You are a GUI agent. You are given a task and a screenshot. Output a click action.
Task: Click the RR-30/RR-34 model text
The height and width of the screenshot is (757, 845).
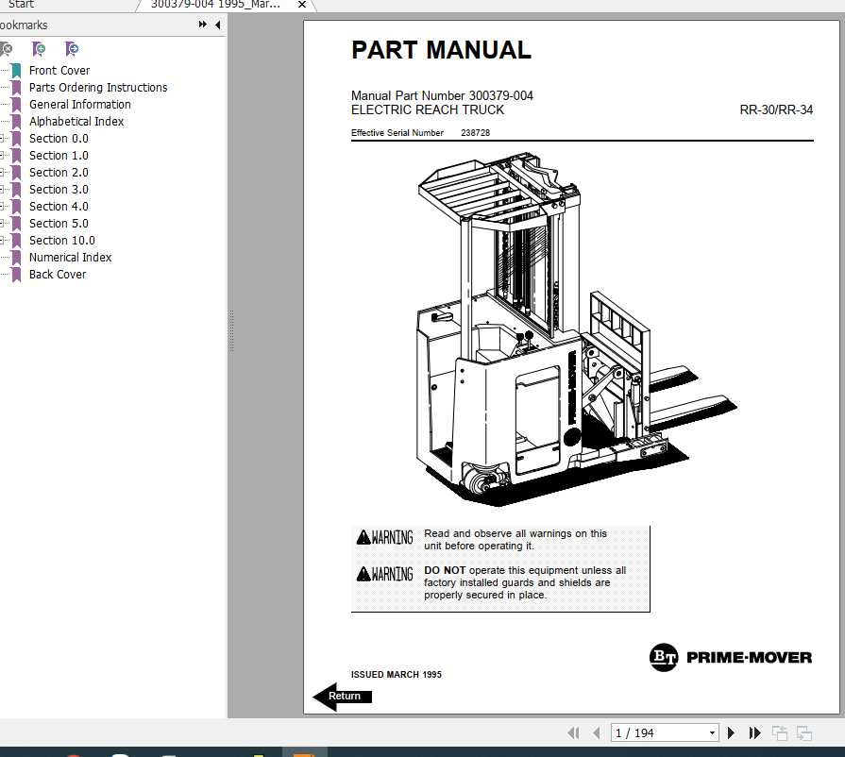[776, 109]
